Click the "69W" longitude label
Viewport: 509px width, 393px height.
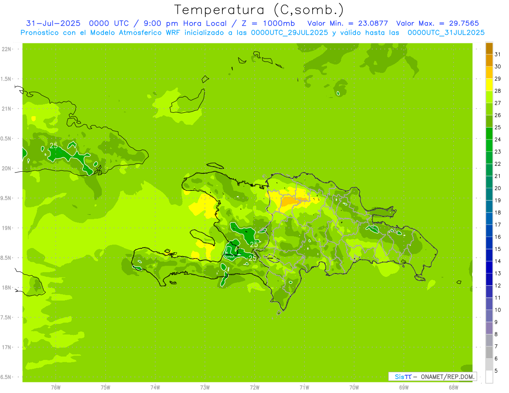(x=404, y=387)
